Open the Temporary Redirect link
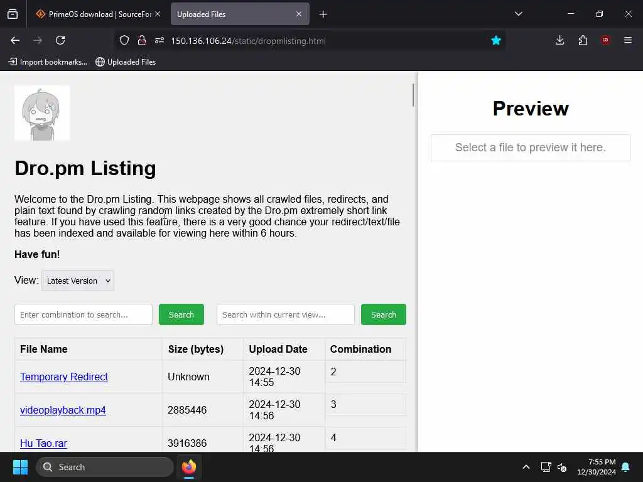 64,377
